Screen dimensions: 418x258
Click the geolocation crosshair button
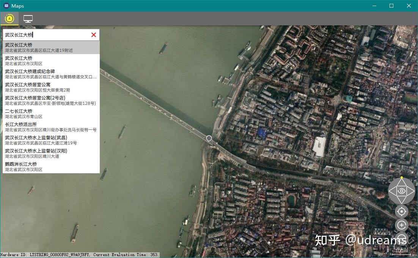401,211
